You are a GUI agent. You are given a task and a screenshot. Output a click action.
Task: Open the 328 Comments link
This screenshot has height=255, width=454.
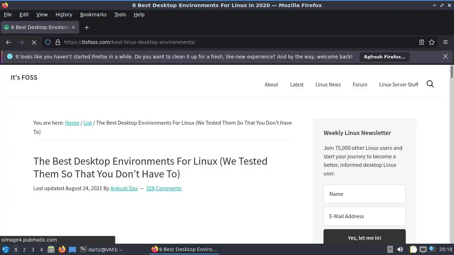click(x=164, y=188)
